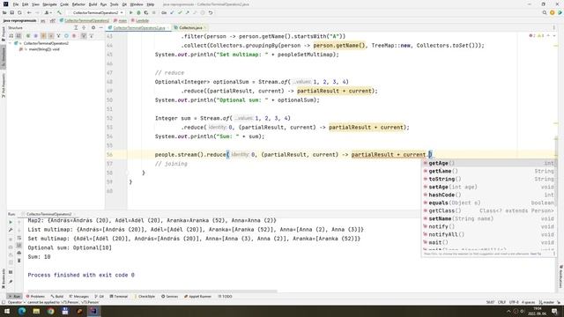Open the TODO tool window tab

click(x=226, y=297)
